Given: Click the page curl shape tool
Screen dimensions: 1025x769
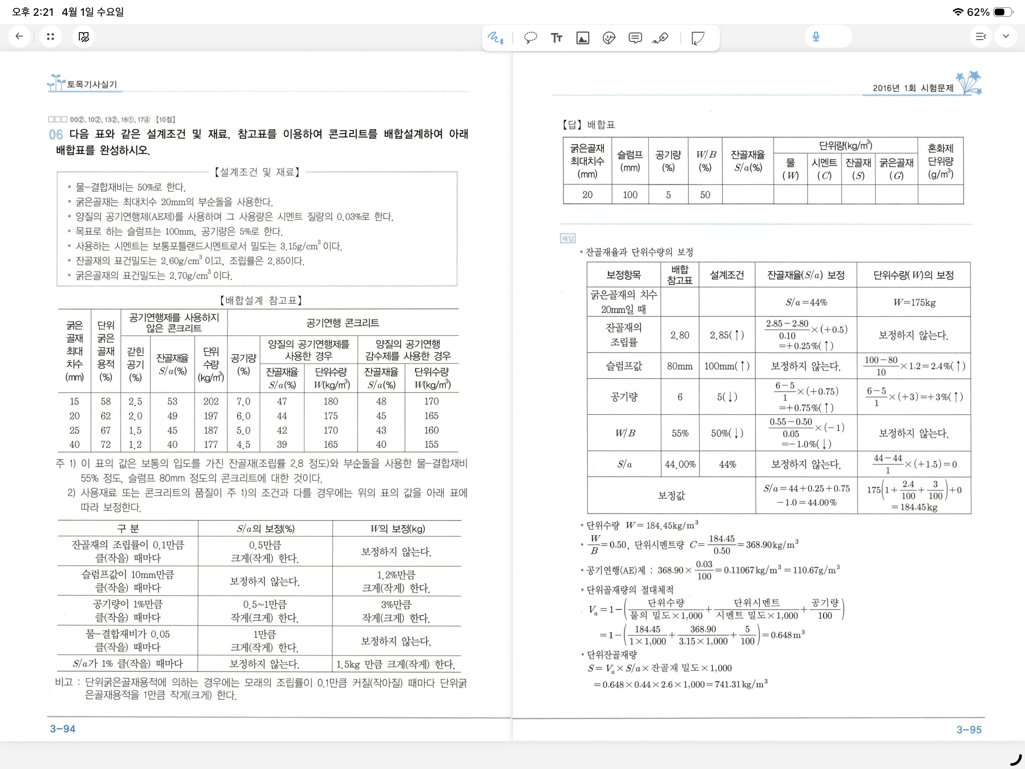Looking at the screenshot, I should click(698, 38).
